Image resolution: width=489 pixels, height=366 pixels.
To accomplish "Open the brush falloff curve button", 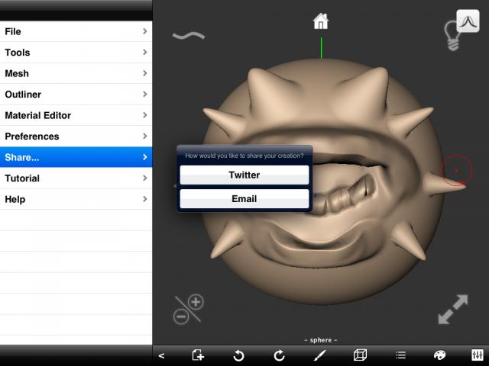I will [x=468, y=21].
